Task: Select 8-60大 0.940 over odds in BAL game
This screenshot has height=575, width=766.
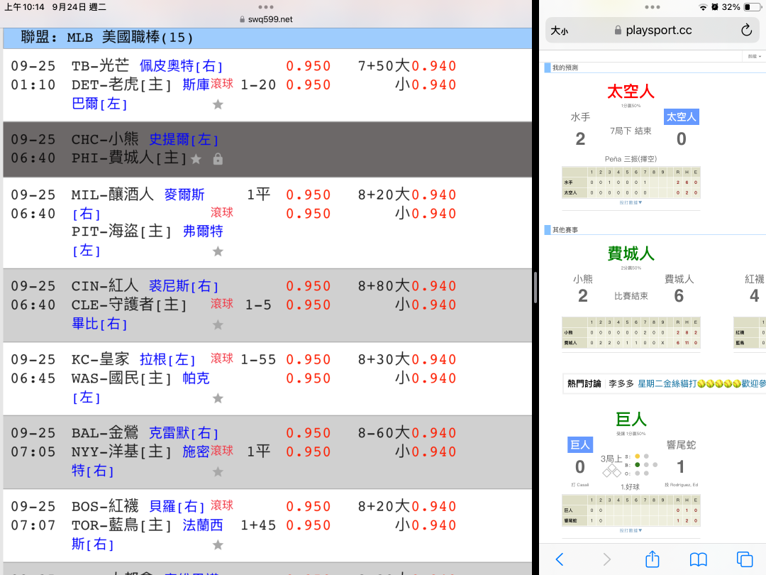Action: (407, 433)
